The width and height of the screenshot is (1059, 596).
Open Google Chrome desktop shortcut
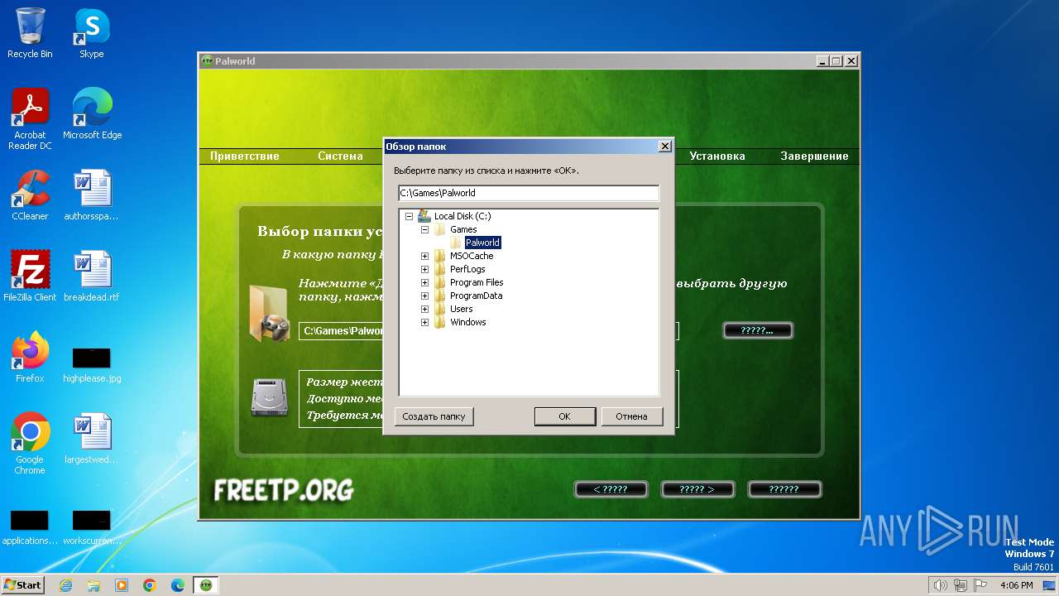pos(30,444)
